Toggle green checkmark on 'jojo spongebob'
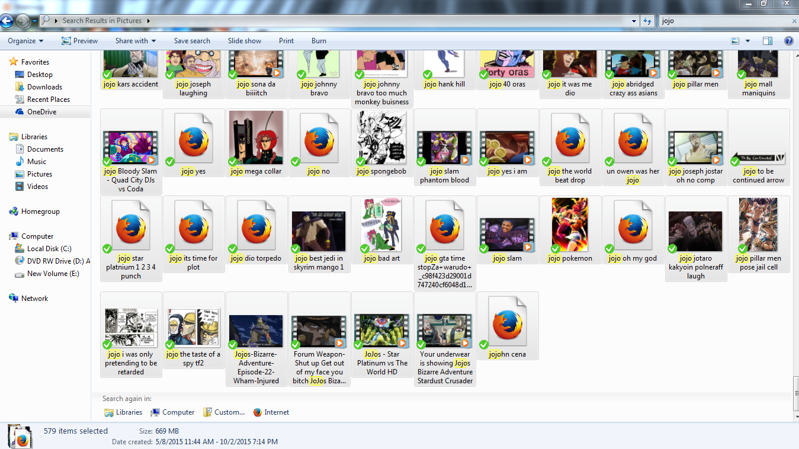799x449 pixels. (x=360, y=162)
